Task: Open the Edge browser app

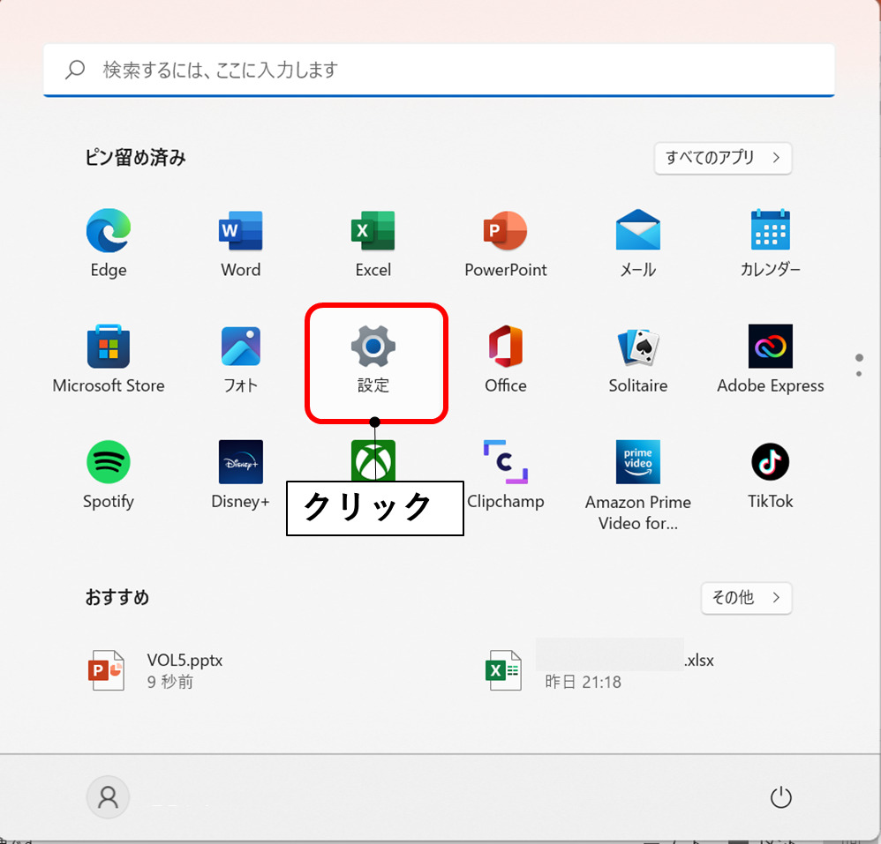Action: coord(109,243)
